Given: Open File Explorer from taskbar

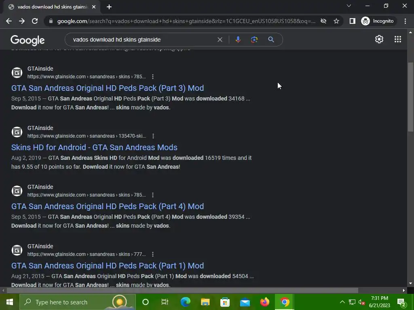Looking at the screenshot, I should point(205,302).
